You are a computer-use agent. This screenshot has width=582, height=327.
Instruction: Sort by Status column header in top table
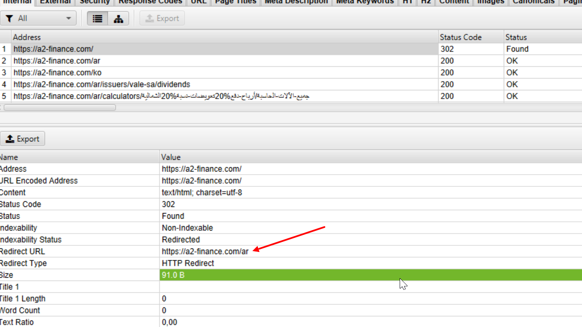[542, 37]
